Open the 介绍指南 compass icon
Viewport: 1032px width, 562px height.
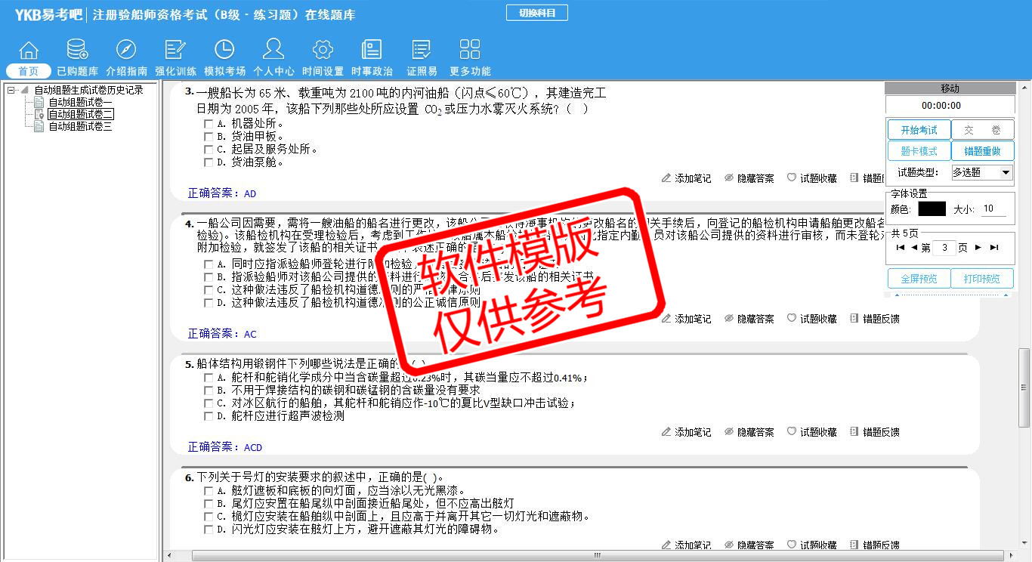[126, 51]
